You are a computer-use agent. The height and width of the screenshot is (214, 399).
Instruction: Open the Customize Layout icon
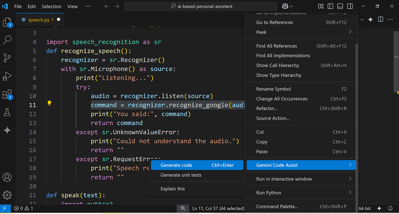[x=321, y=7]
